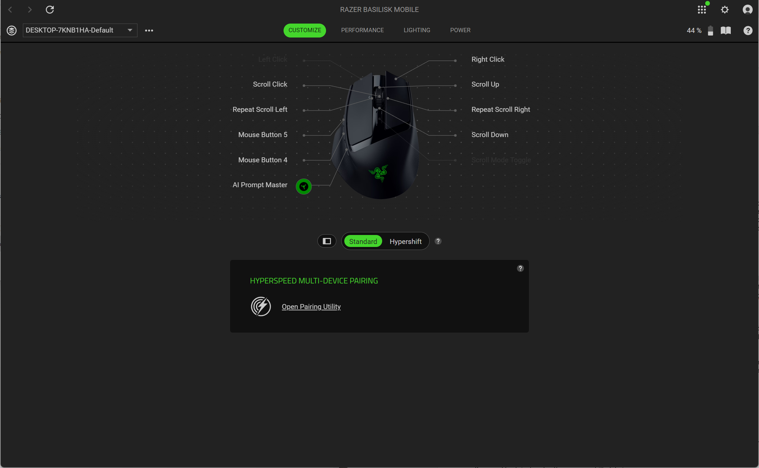Select Hypershift mapping mode
Image resolution: width=759 pixels, height=468 pixels.
pyautogui.click(x=405, y=241)
